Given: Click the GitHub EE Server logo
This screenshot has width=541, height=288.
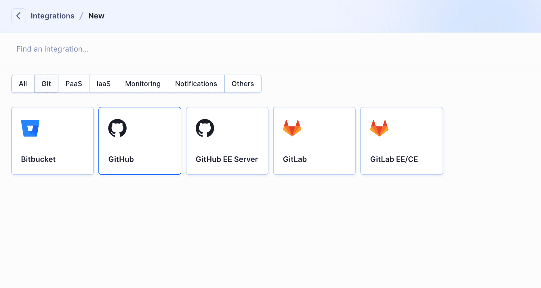Looking at the screenshot, I should tap(205, 128).
